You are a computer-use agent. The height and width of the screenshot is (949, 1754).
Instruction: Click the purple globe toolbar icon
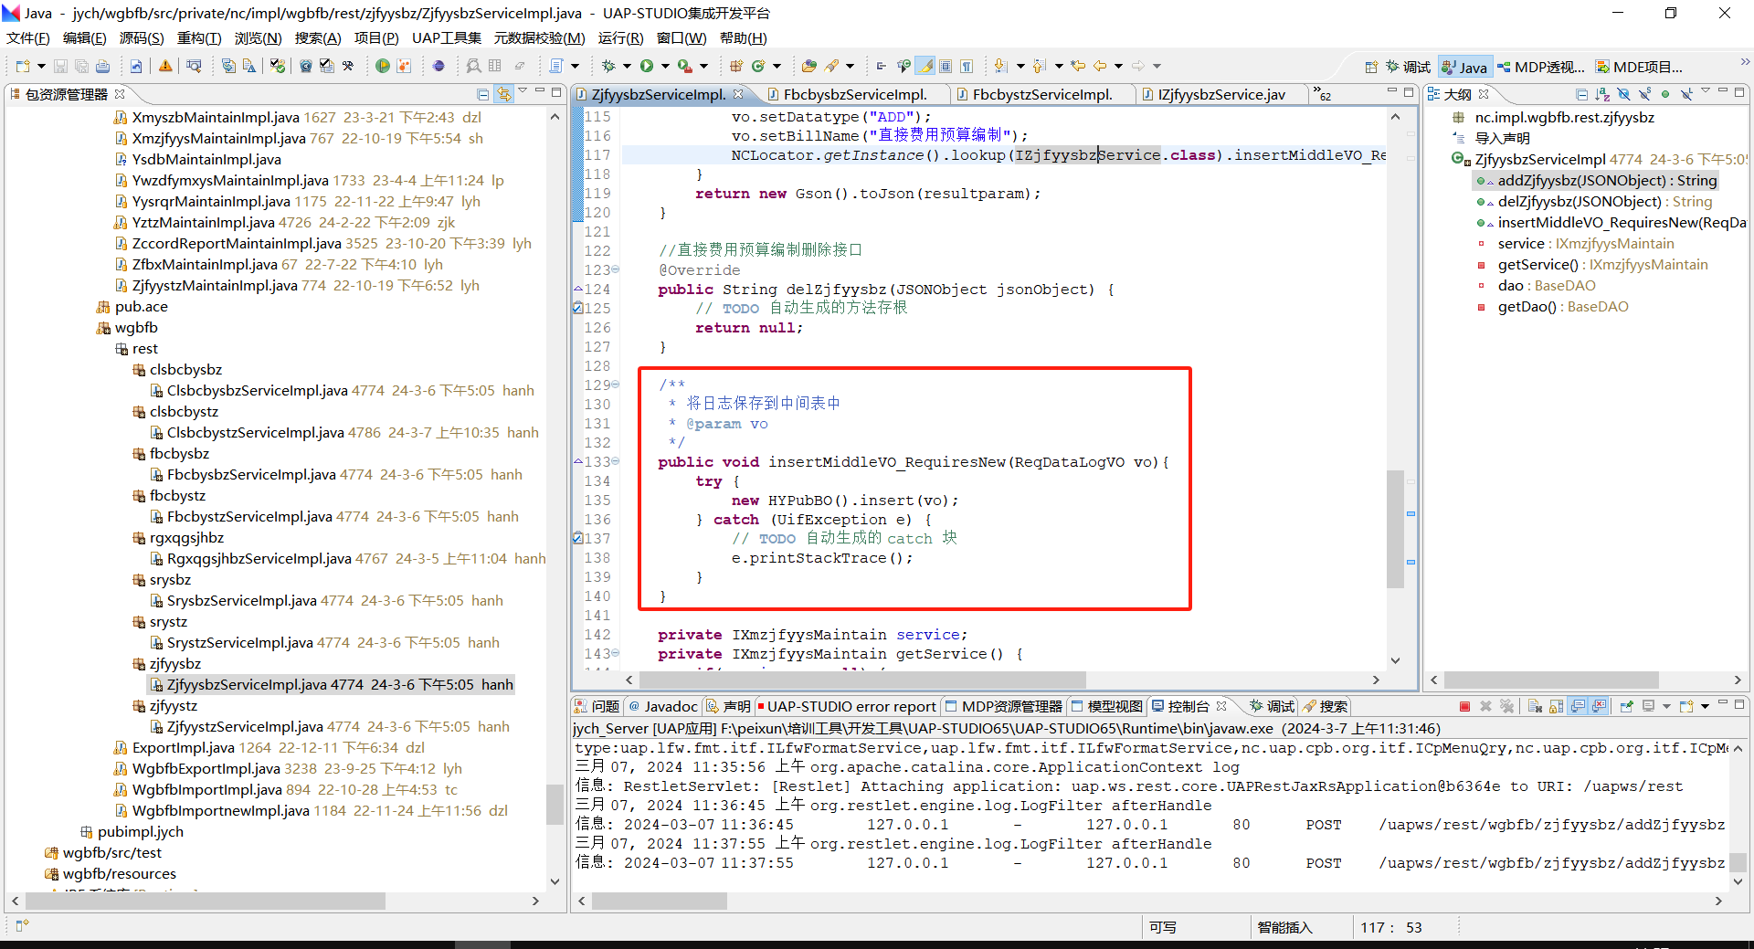coord(438,66)
